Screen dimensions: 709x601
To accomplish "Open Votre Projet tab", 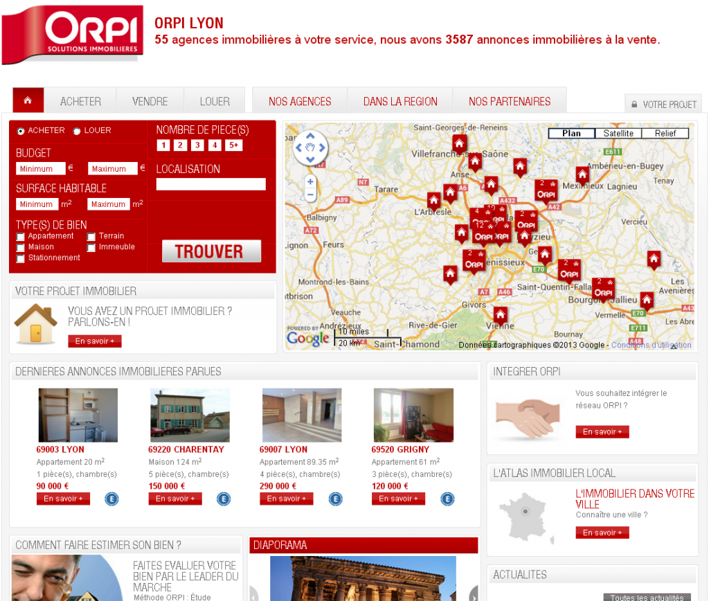I will tap(663, 105).
